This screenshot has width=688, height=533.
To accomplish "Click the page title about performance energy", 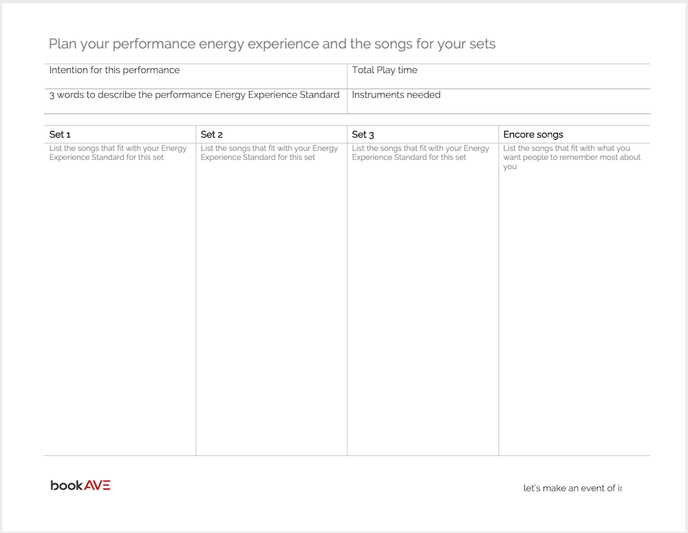I will pos(272,44).
